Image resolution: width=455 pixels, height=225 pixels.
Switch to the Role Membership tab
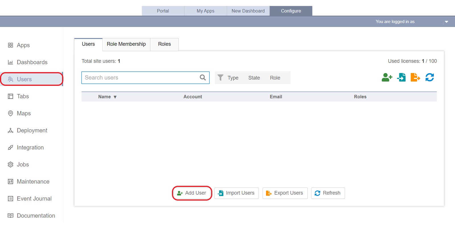[126, 44]
